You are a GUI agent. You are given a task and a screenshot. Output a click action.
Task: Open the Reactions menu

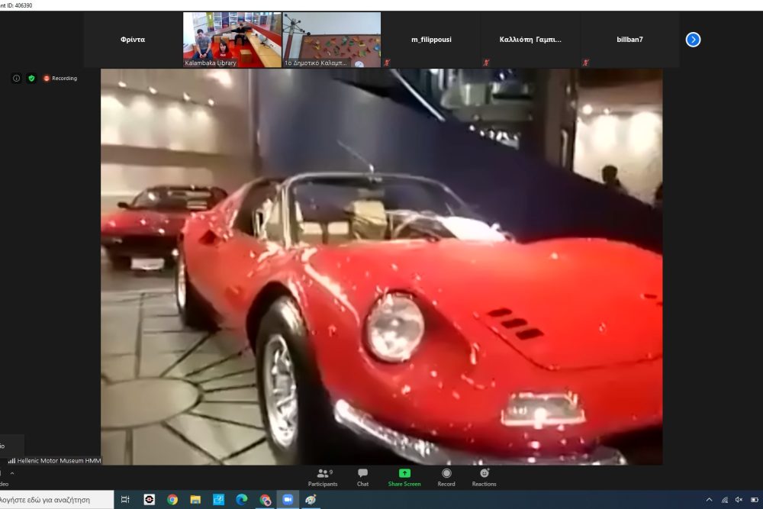point(484,477)
